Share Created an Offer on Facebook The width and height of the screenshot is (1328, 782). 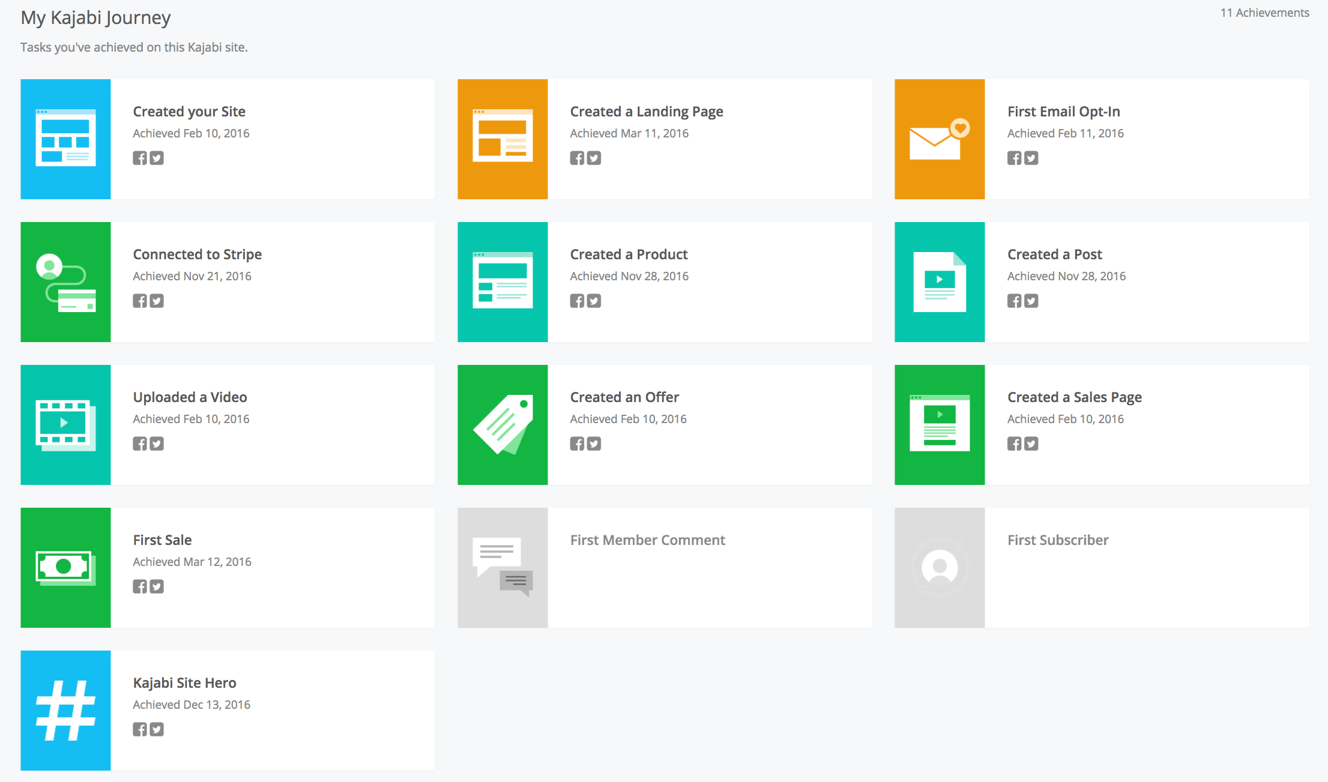(x=577, y=444)
